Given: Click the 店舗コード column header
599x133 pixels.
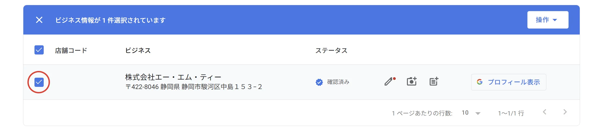Looking at the screenshot, I should pos(71,50).
